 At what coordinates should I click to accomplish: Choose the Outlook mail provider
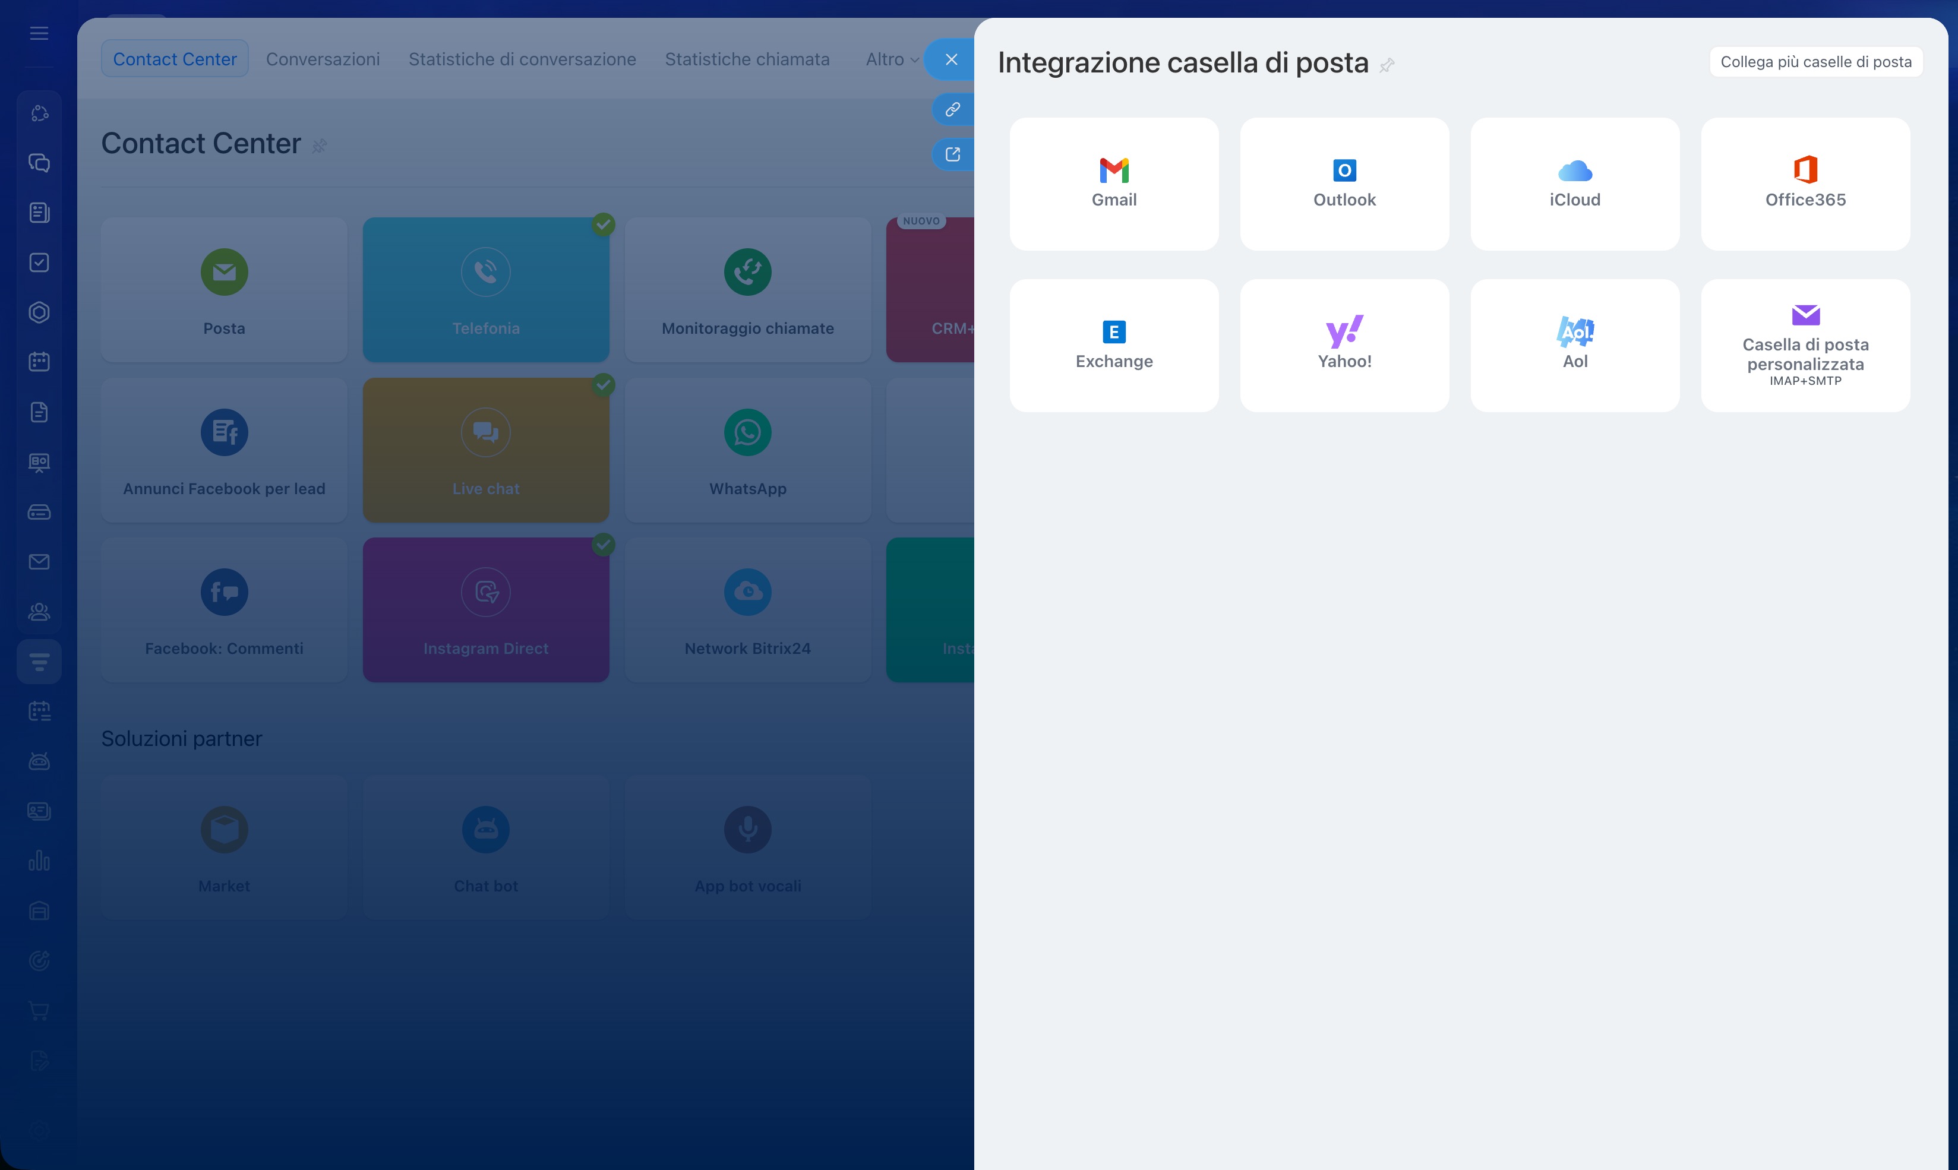click(x=1344, y=184)
